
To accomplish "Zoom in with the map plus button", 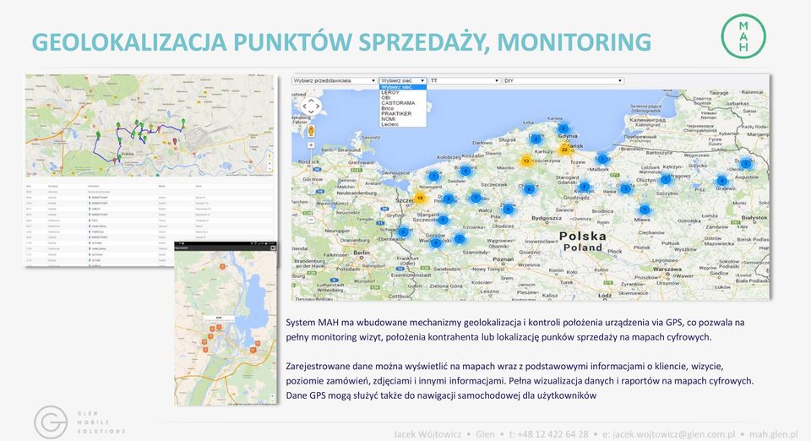I will click(312, 145).
